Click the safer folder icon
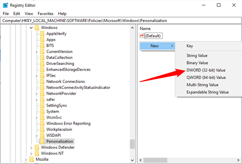The height and width of the screenshot is (164, 242). (42, 99)
